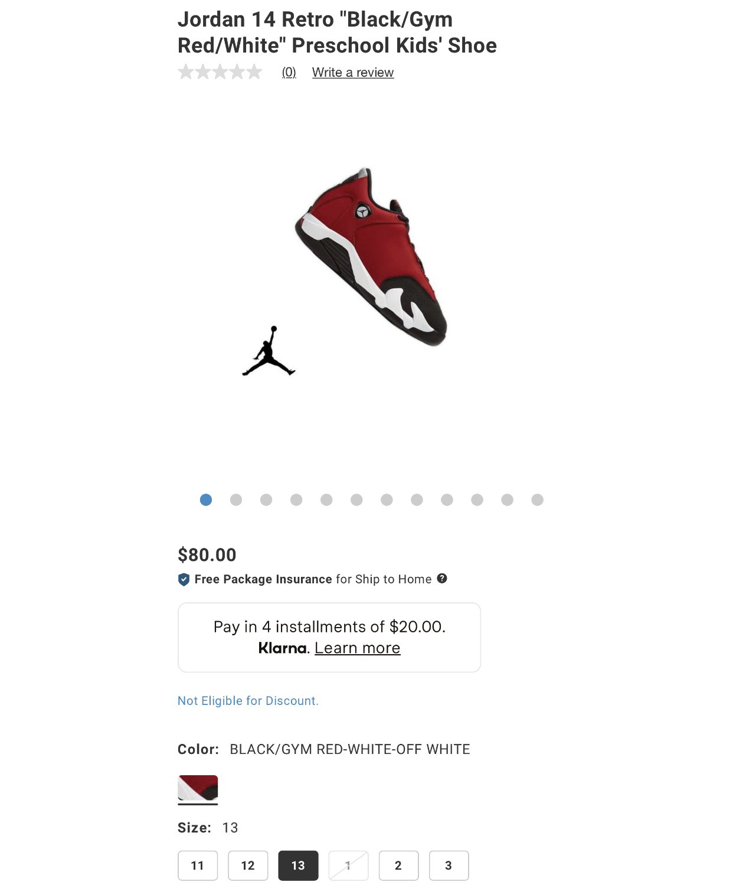Click the Not Eligible for Discount text

point(248,701)
